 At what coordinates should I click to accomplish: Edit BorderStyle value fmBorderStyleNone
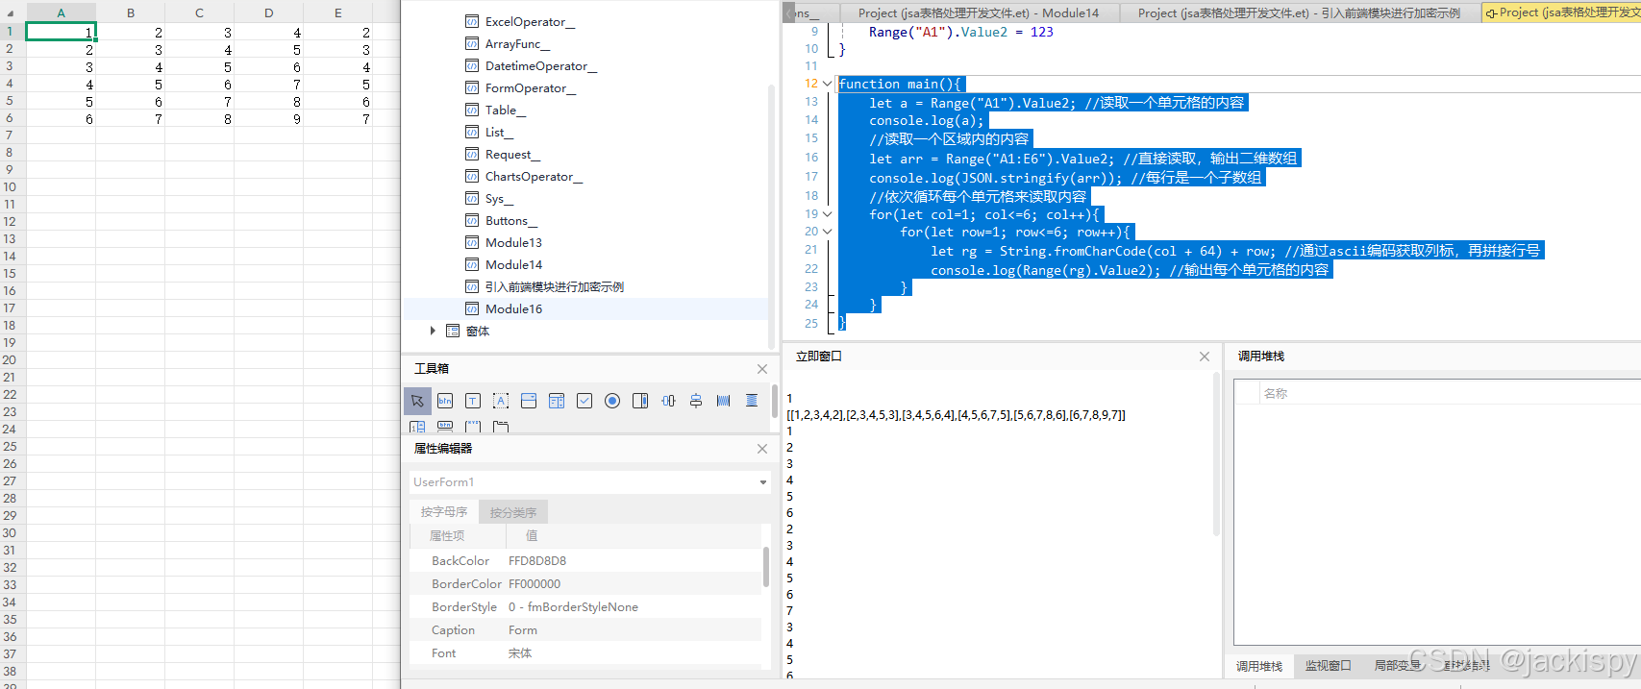pyautogui.click(x=573, y=607)
